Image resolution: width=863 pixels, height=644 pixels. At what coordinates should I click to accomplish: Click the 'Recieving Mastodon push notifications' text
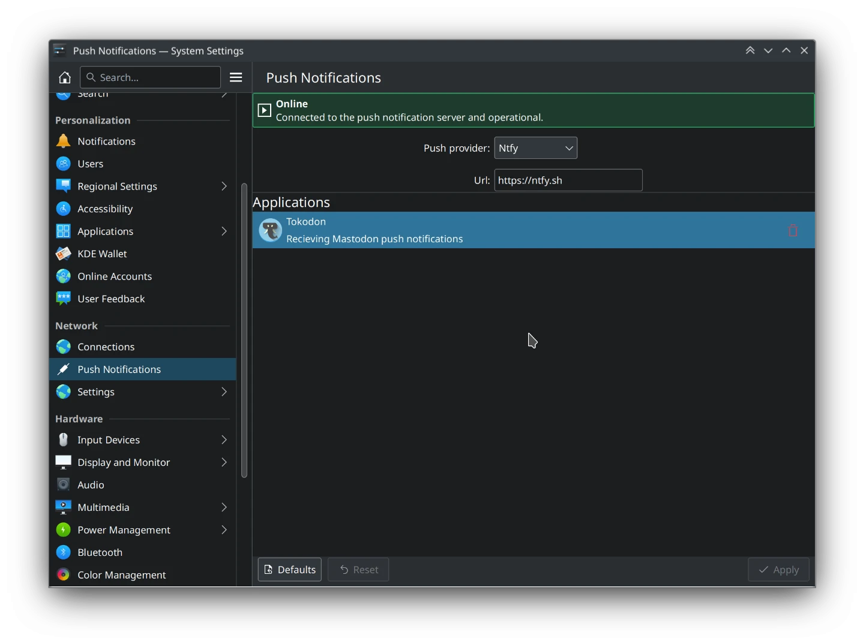374,239
